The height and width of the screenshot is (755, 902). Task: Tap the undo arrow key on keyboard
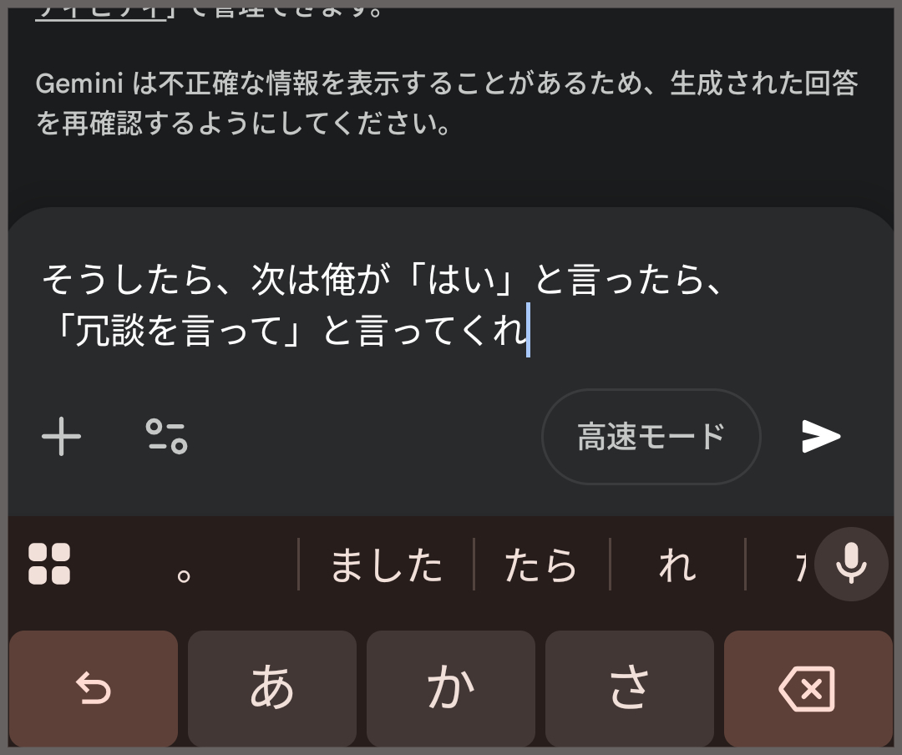94,688
